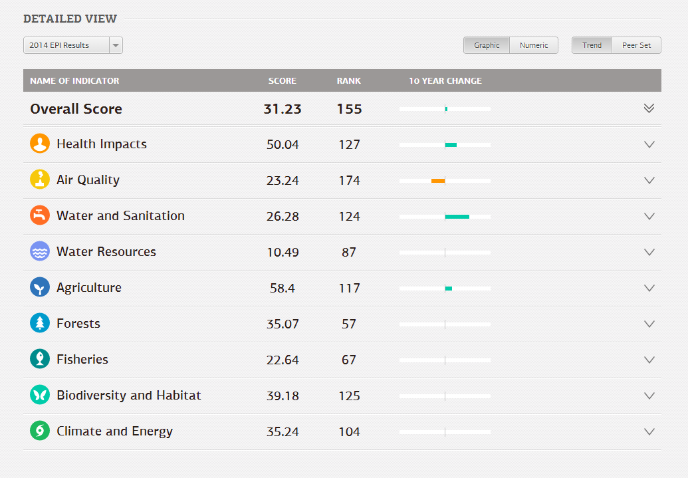Select the Fisheries fish icon
This screenshot has height=478, width=688.
pyautogui.click(x=39, y=360)
